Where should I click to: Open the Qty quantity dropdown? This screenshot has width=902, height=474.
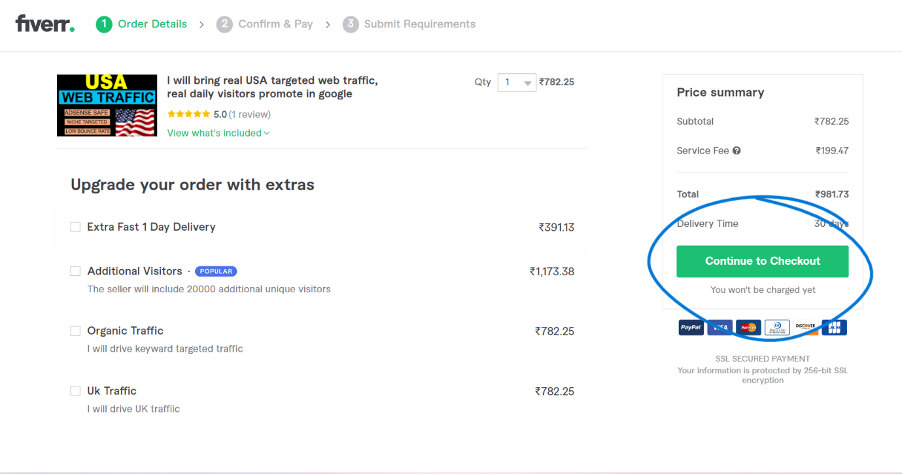(x=517, y=82)
